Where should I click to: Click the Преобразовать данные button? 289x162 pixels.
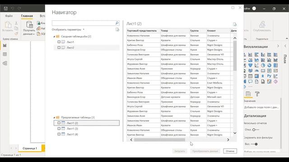pos(205,151)
